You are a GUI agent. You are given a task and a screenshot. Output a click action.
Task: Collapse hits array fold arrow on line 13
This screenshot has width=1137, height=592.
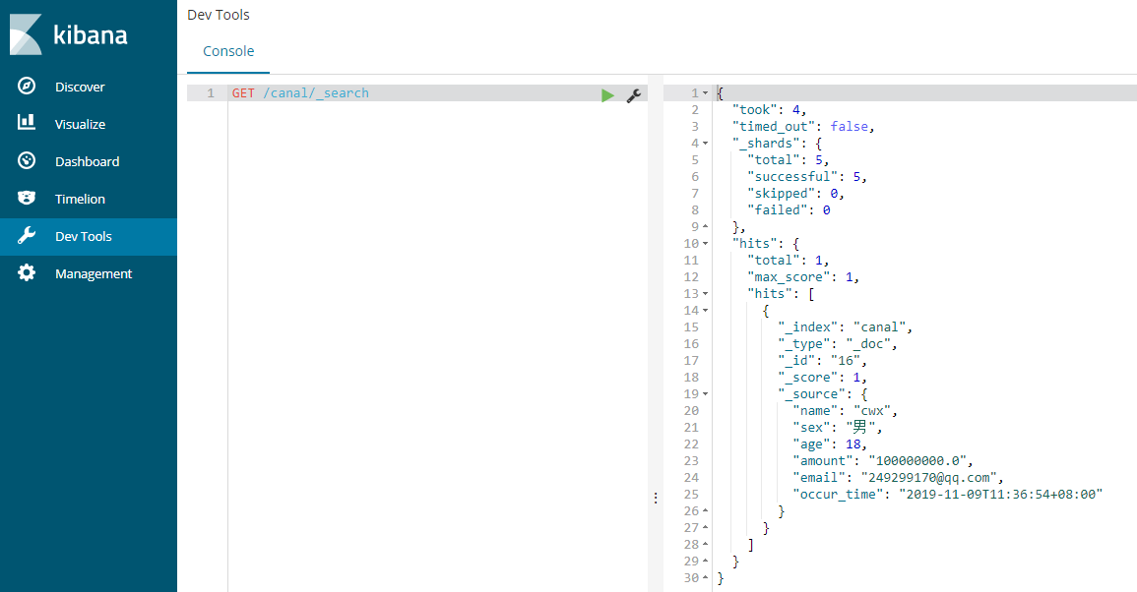(x=706, y=294)
